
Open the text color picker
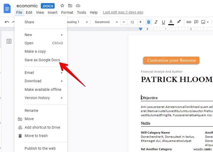[x=171, y=22]
